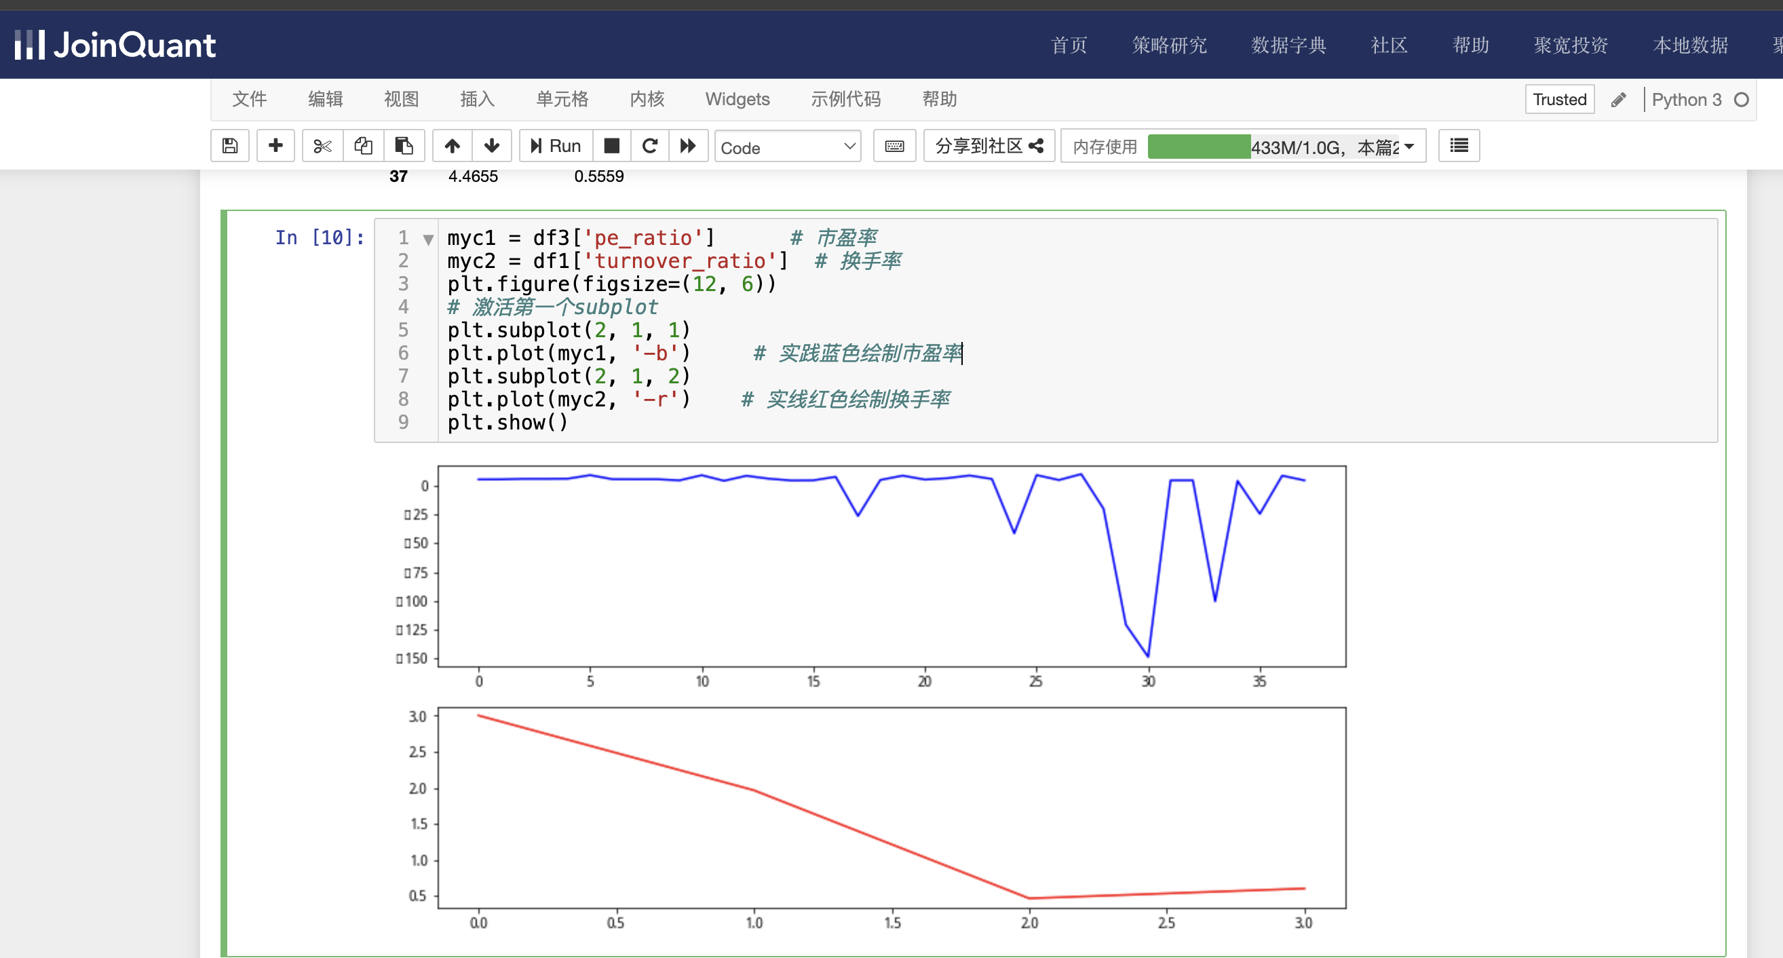Click the Python 3 kernel name
The image size is (1783, 958).
1686,100
